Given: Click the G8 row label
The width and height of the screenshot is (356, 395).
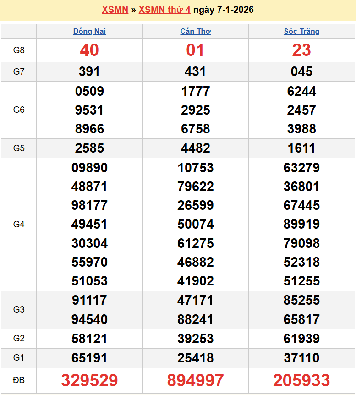Looking at the screenshot, I should click(19, 50).
